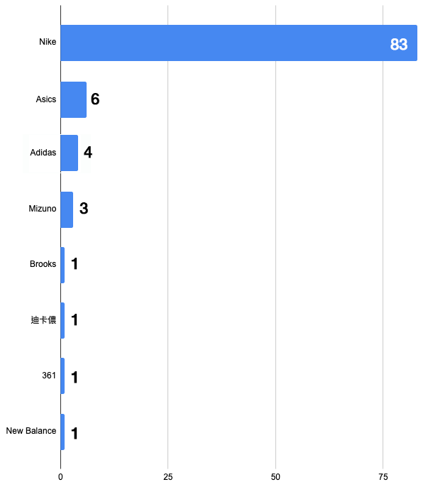428x487 pixels.
Task: Click the Brooks category label
Action: [43, 264]
